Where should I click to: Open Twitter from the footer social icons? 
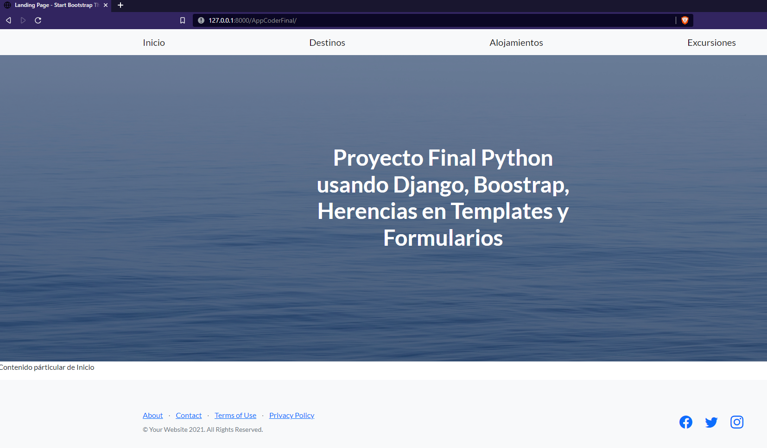click(x=711, y=422)
